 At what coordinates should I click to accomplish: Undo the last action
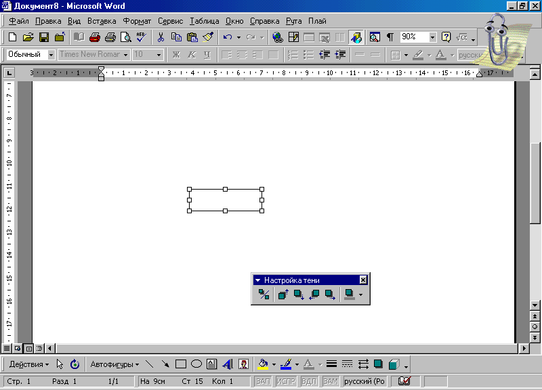pyautogui.click(x=227, y=37)
